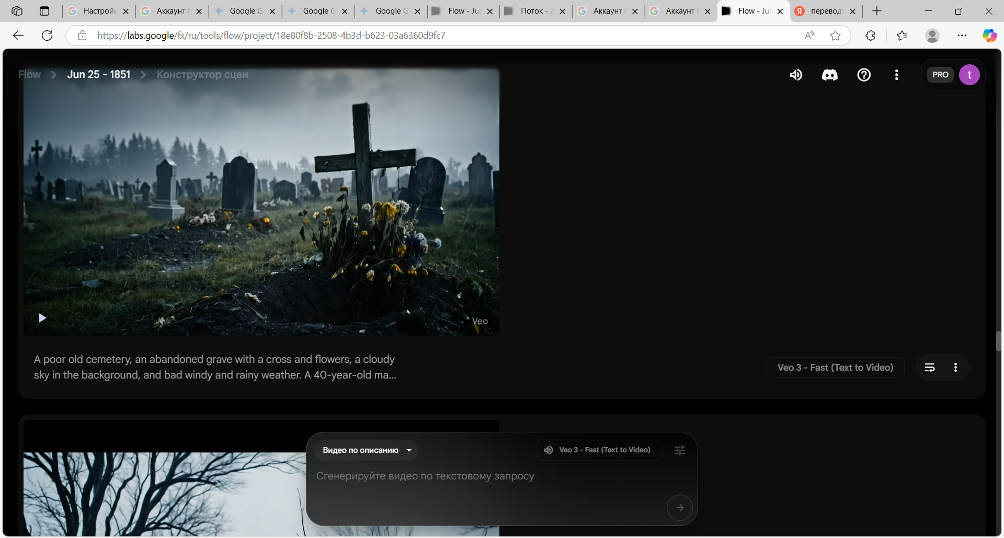View site information lock icon
This screenshot has width=1004, height=538.
(82, 36)
